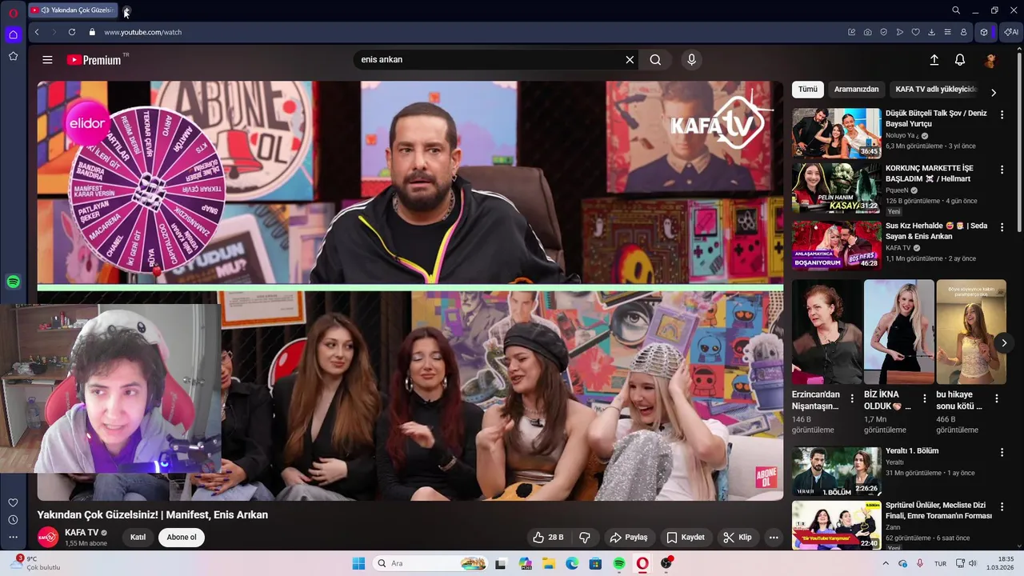Image resolution: width=1024 pixels, height=576 pixels.
Task: Open Opera sidebar home start page
Action: click(x=13, y=34)
